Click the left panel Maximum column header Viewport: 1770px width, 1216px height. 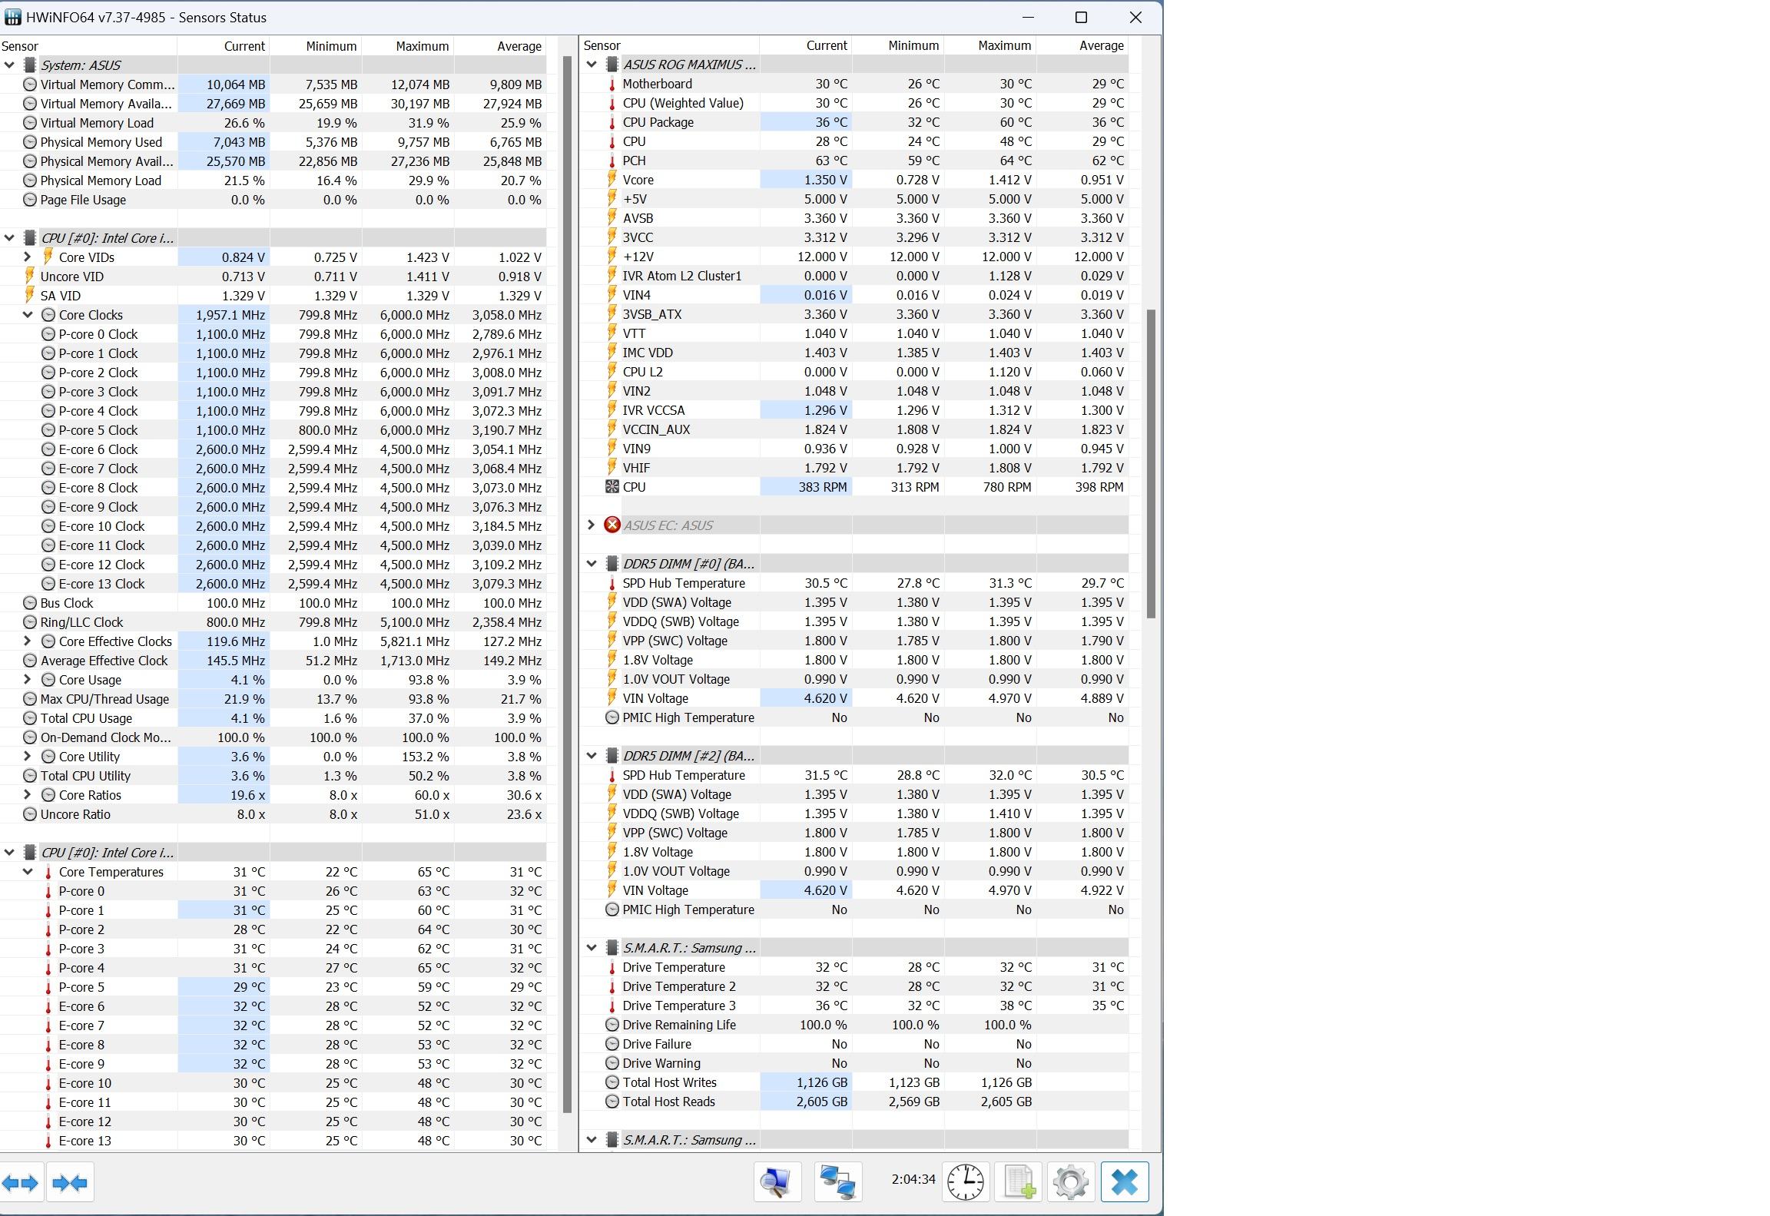click(422, 46)
